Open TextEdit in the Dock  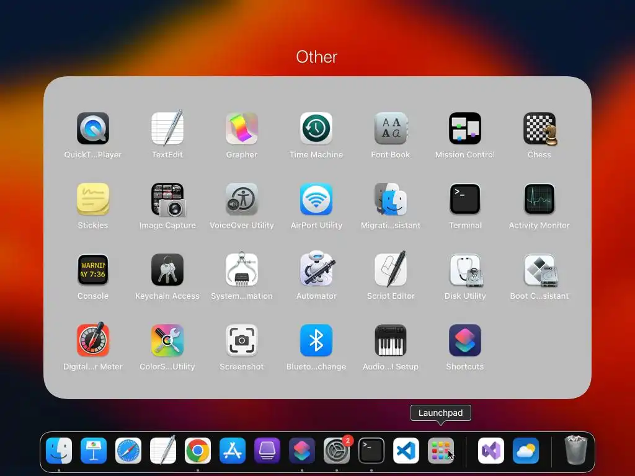(x=163, y=451)
